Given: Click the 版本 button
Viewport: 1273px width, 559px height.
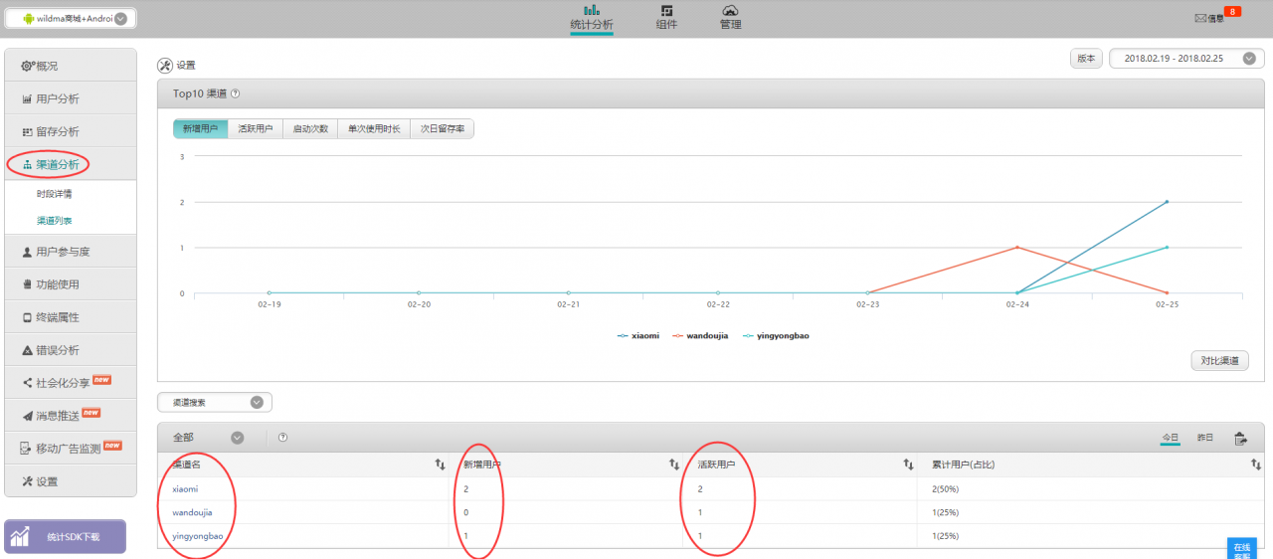Looking at the screenshot, I should pos(1086,59).
